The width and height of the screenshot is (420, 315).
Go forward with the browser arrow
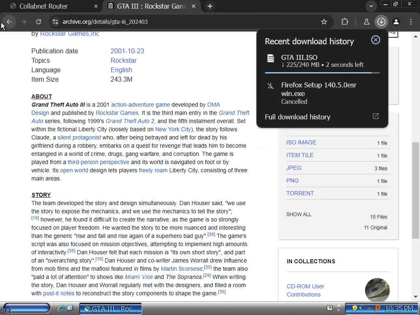(x=24, y=22)
